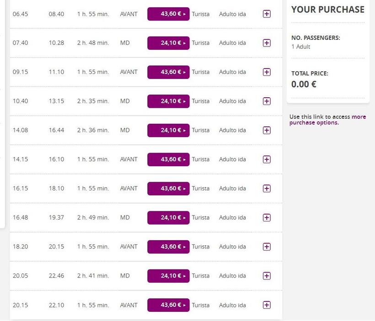
Task: Click plus icon for 20.15 AVANT train
Action: click(267, 305)
